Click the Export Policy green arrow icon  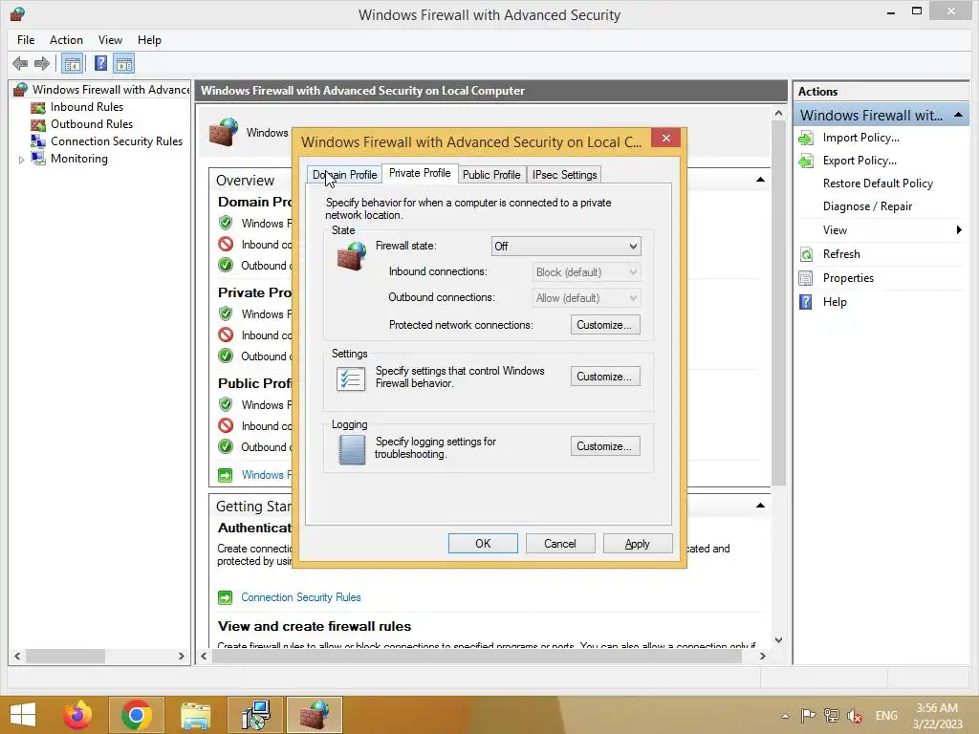coord(806,161)
